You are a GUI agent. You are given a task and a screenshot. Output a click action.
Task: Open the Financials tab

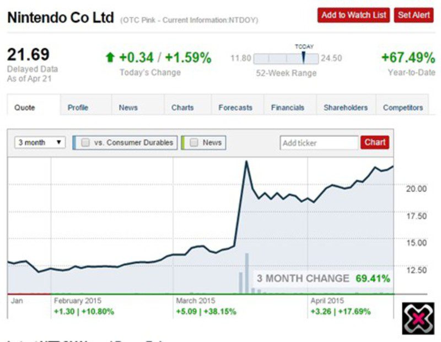(x=288, y=108)
